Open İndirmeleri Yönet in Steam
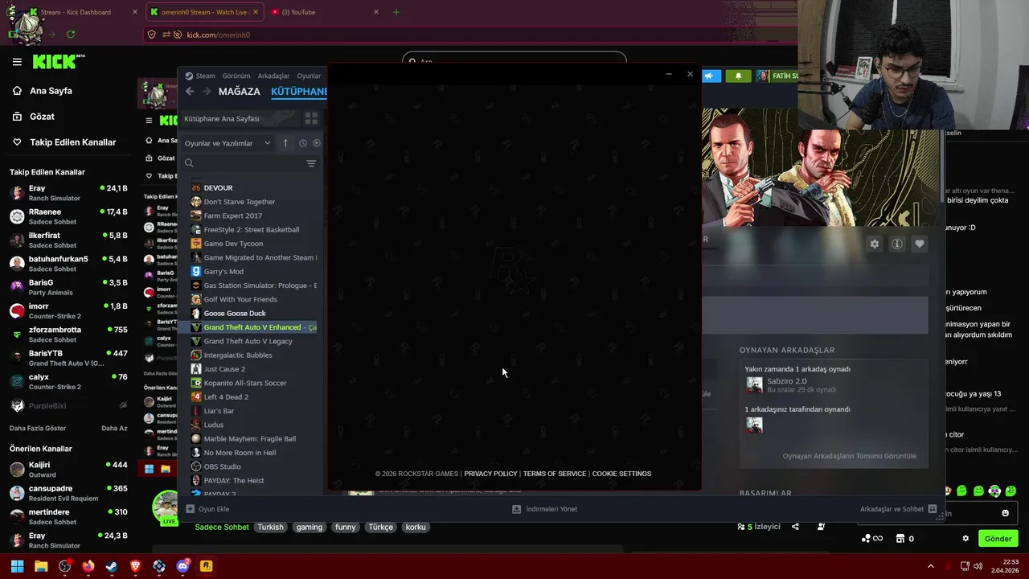The width and height of the screenshot is (1029, 579). tap(545, 509)
